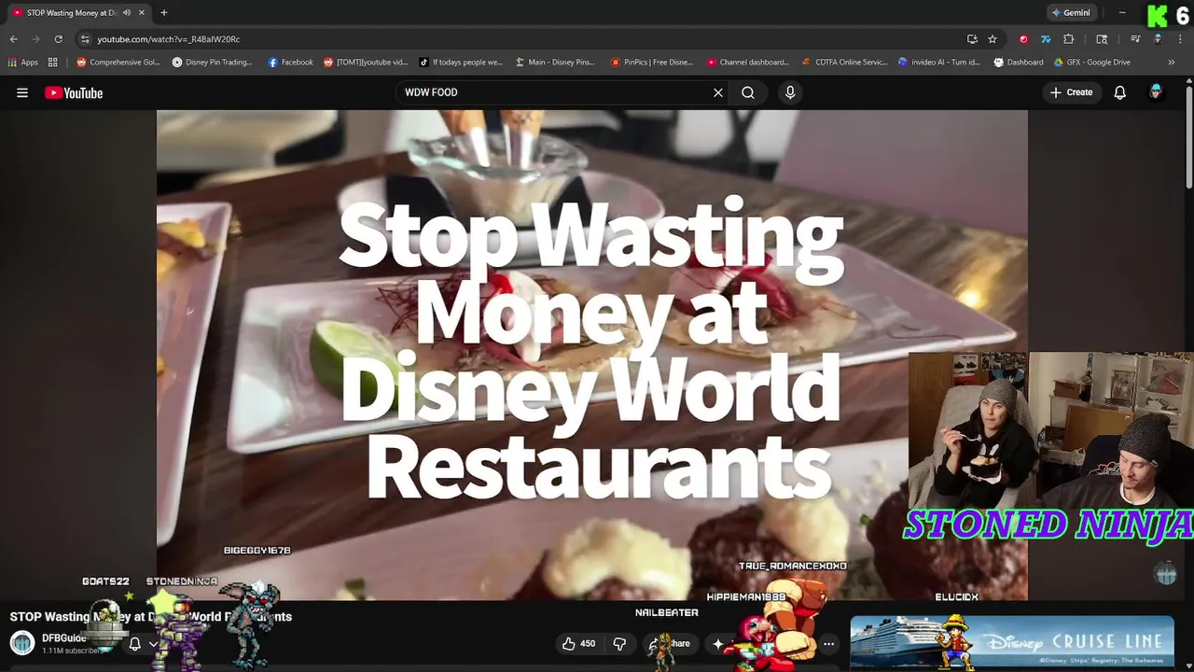Open the Gemini button in Chrome
The width and height of the screenshot is (1194, 672).
1070,13
